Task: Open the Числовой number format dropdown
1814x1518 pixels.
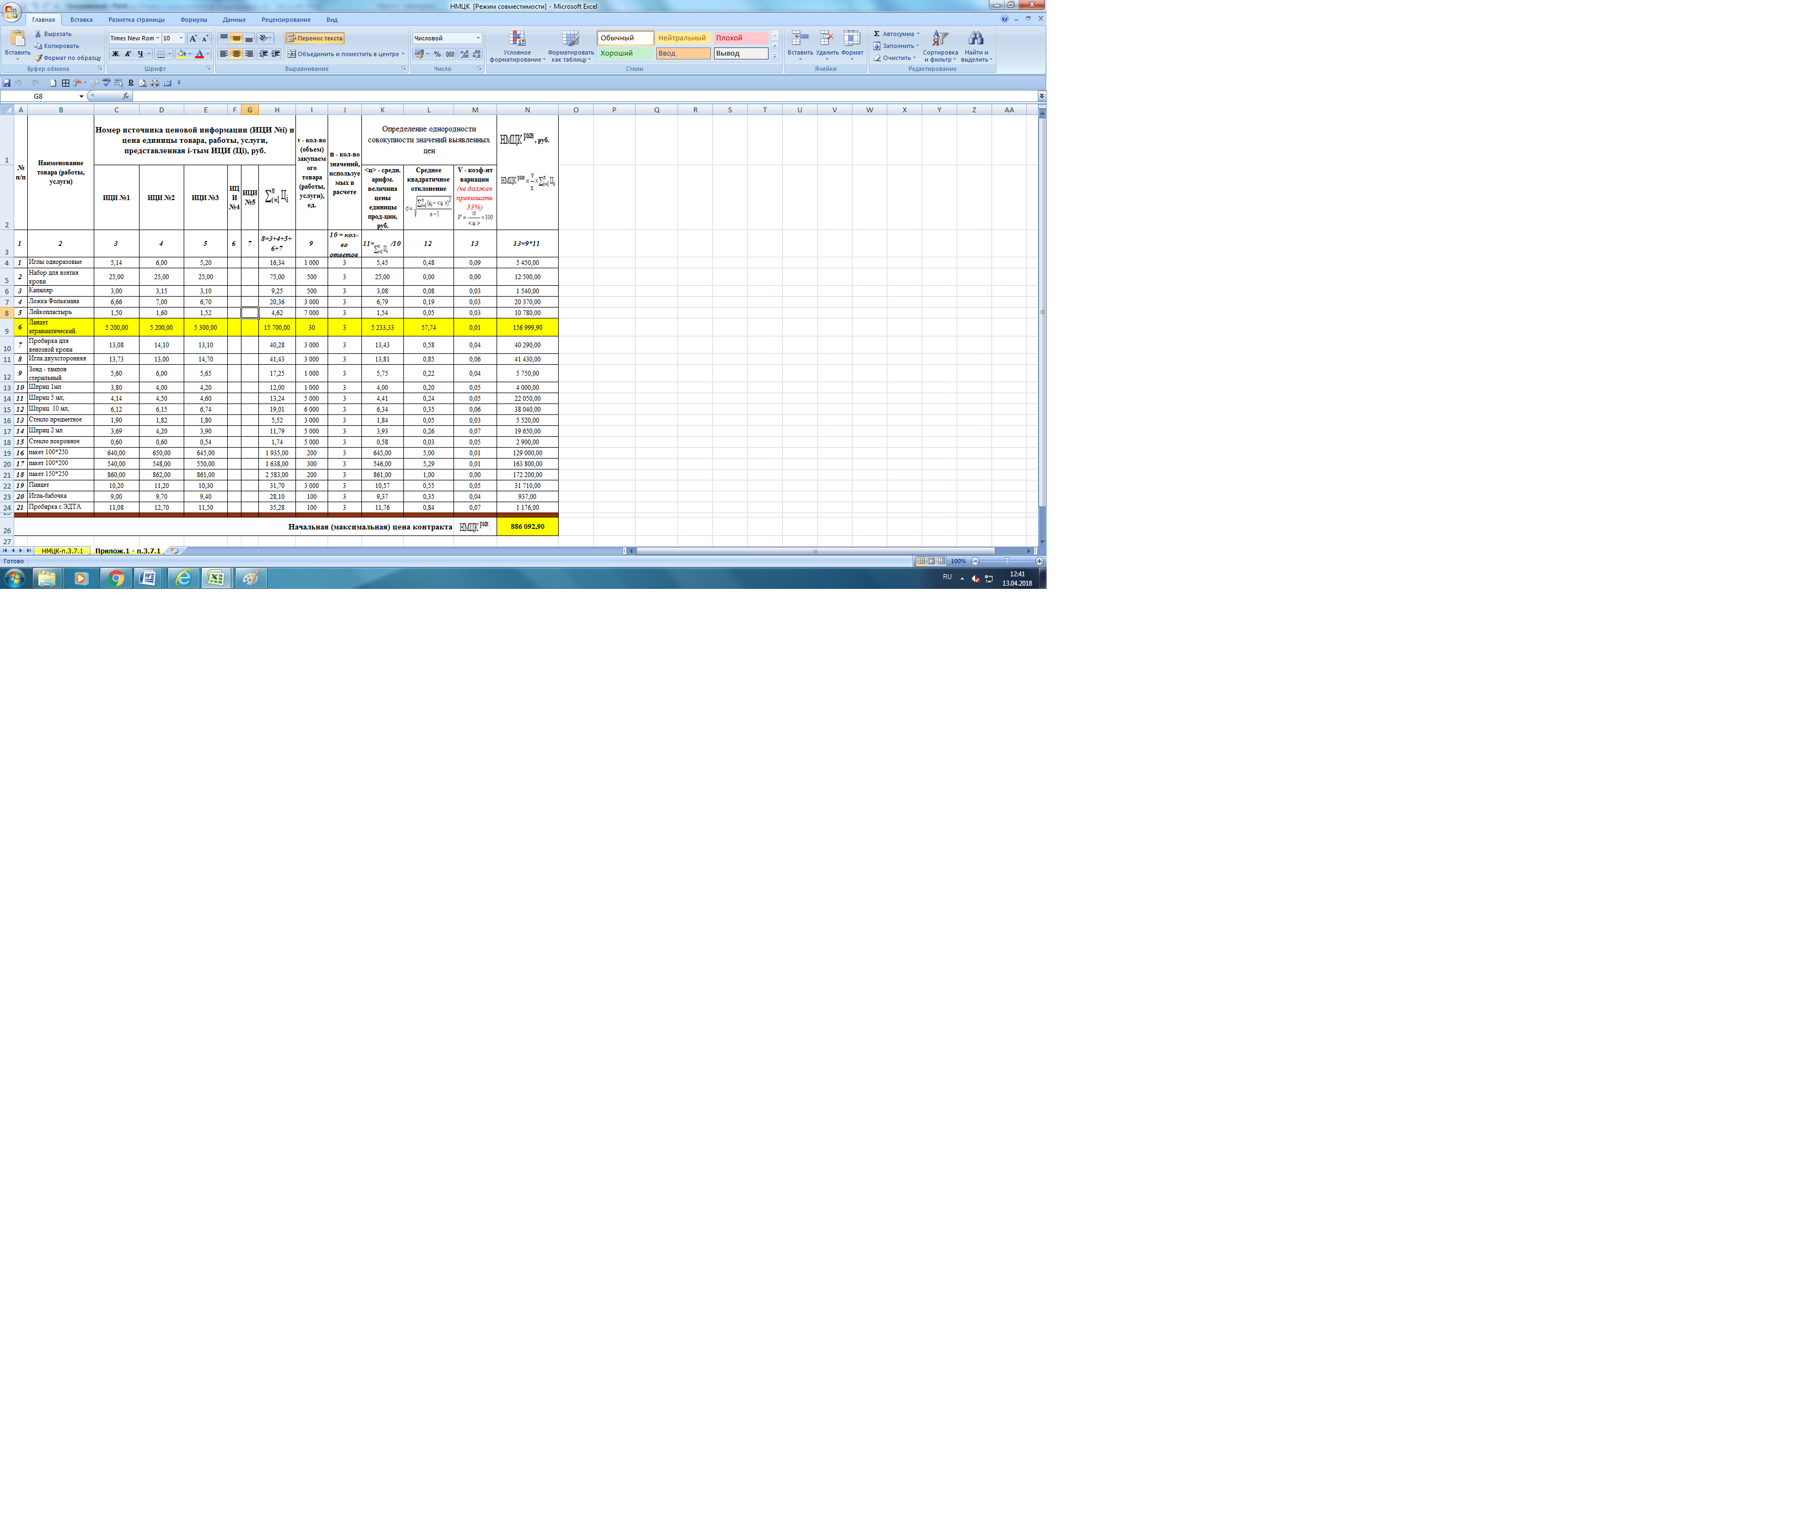Action: pos(477,38)
